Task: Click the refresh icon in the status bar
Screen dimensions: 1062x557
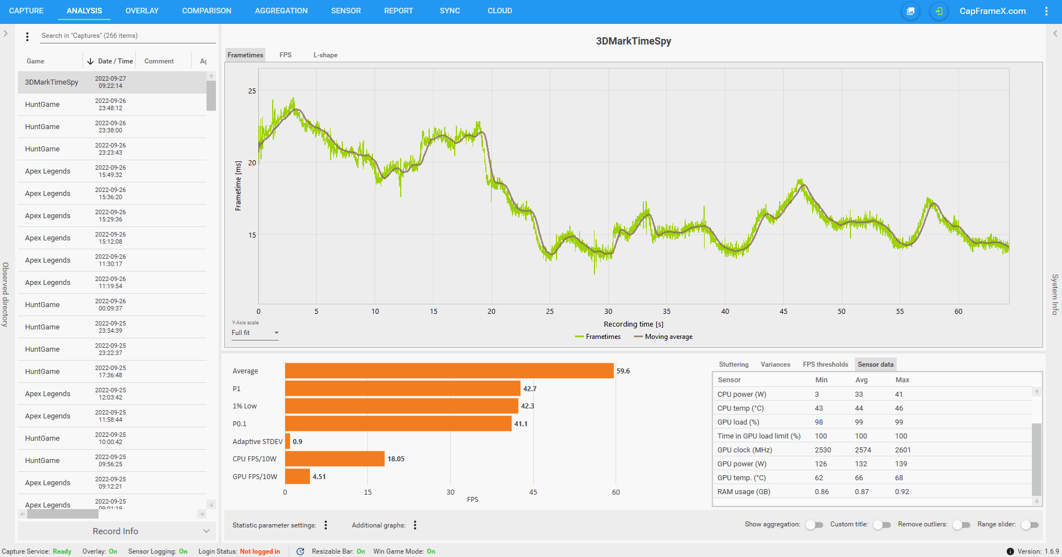Action: click(301, 551)
